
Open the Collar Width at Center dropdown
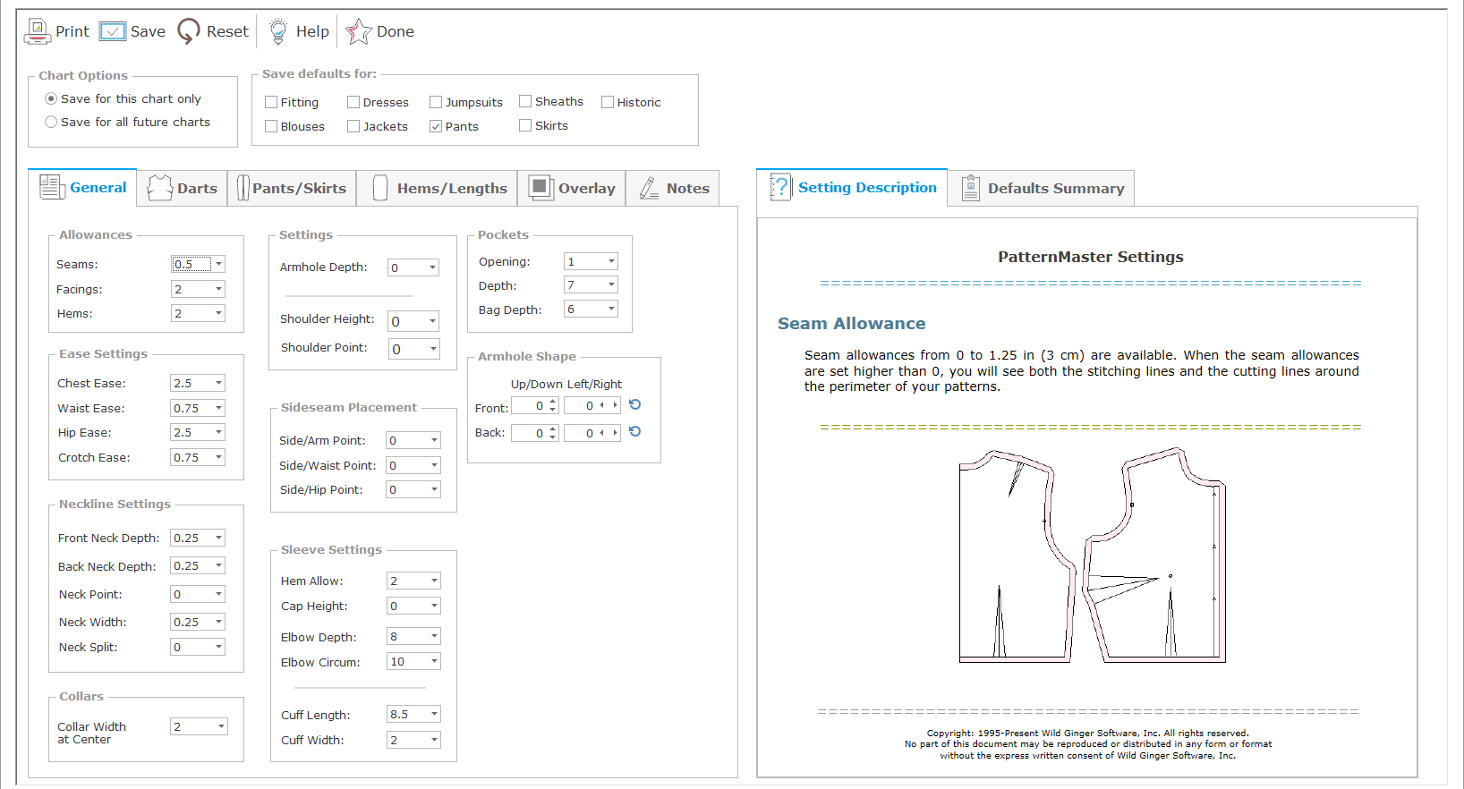221,726
